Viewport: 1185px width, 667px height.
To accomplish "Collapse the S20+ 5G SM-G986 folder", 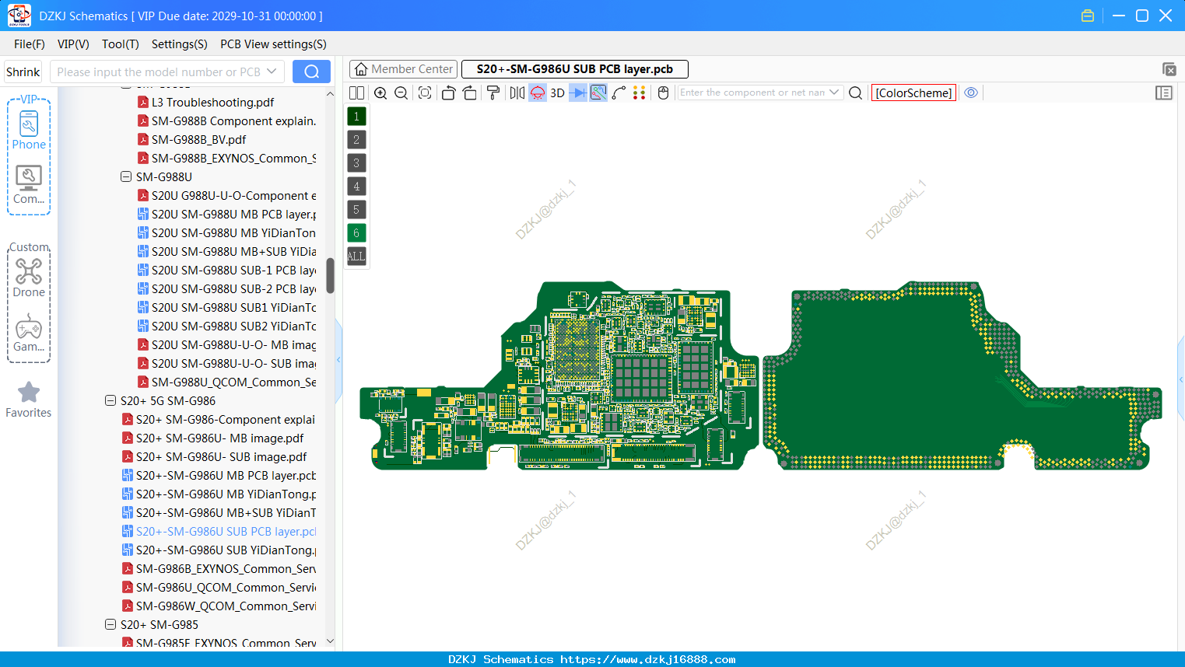I will point(110,400).
